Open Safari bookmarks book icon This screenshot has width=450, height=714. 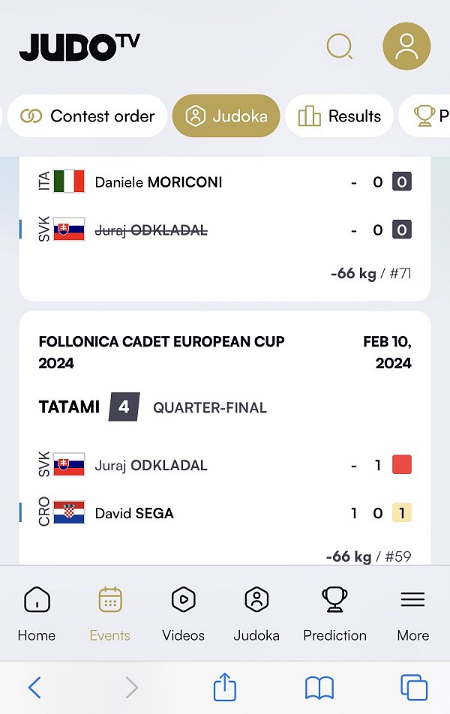[319, 688]
